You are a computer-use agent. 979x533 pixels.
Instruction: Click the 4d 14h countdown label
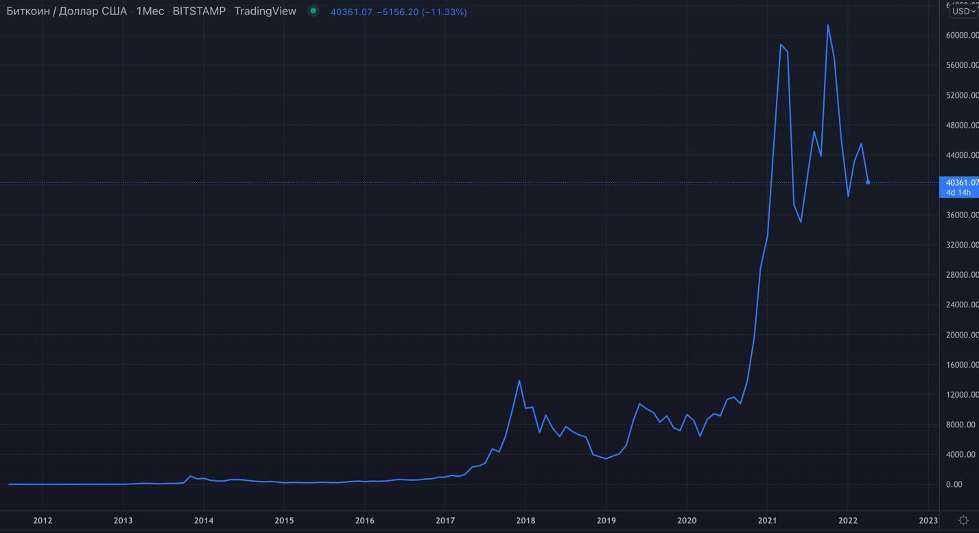pyautogui.click(x=958, y=192)
